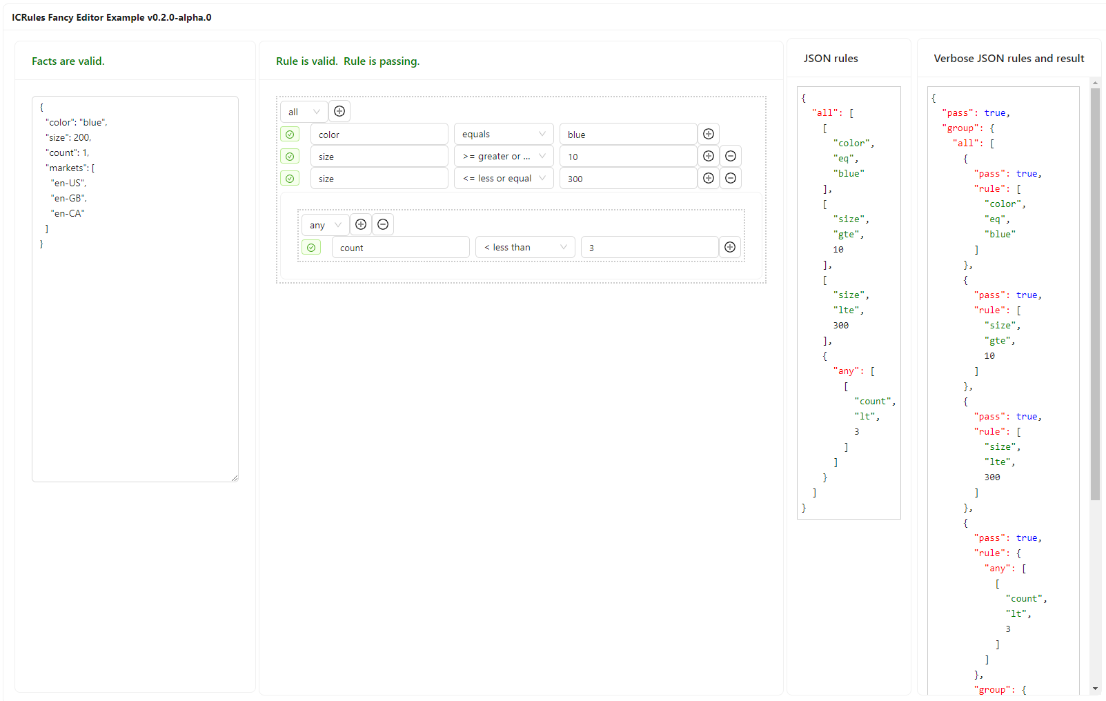Click plus icon on size less-or-equal row
Screen dimensions: 1106x701
(x=709, y=178)
